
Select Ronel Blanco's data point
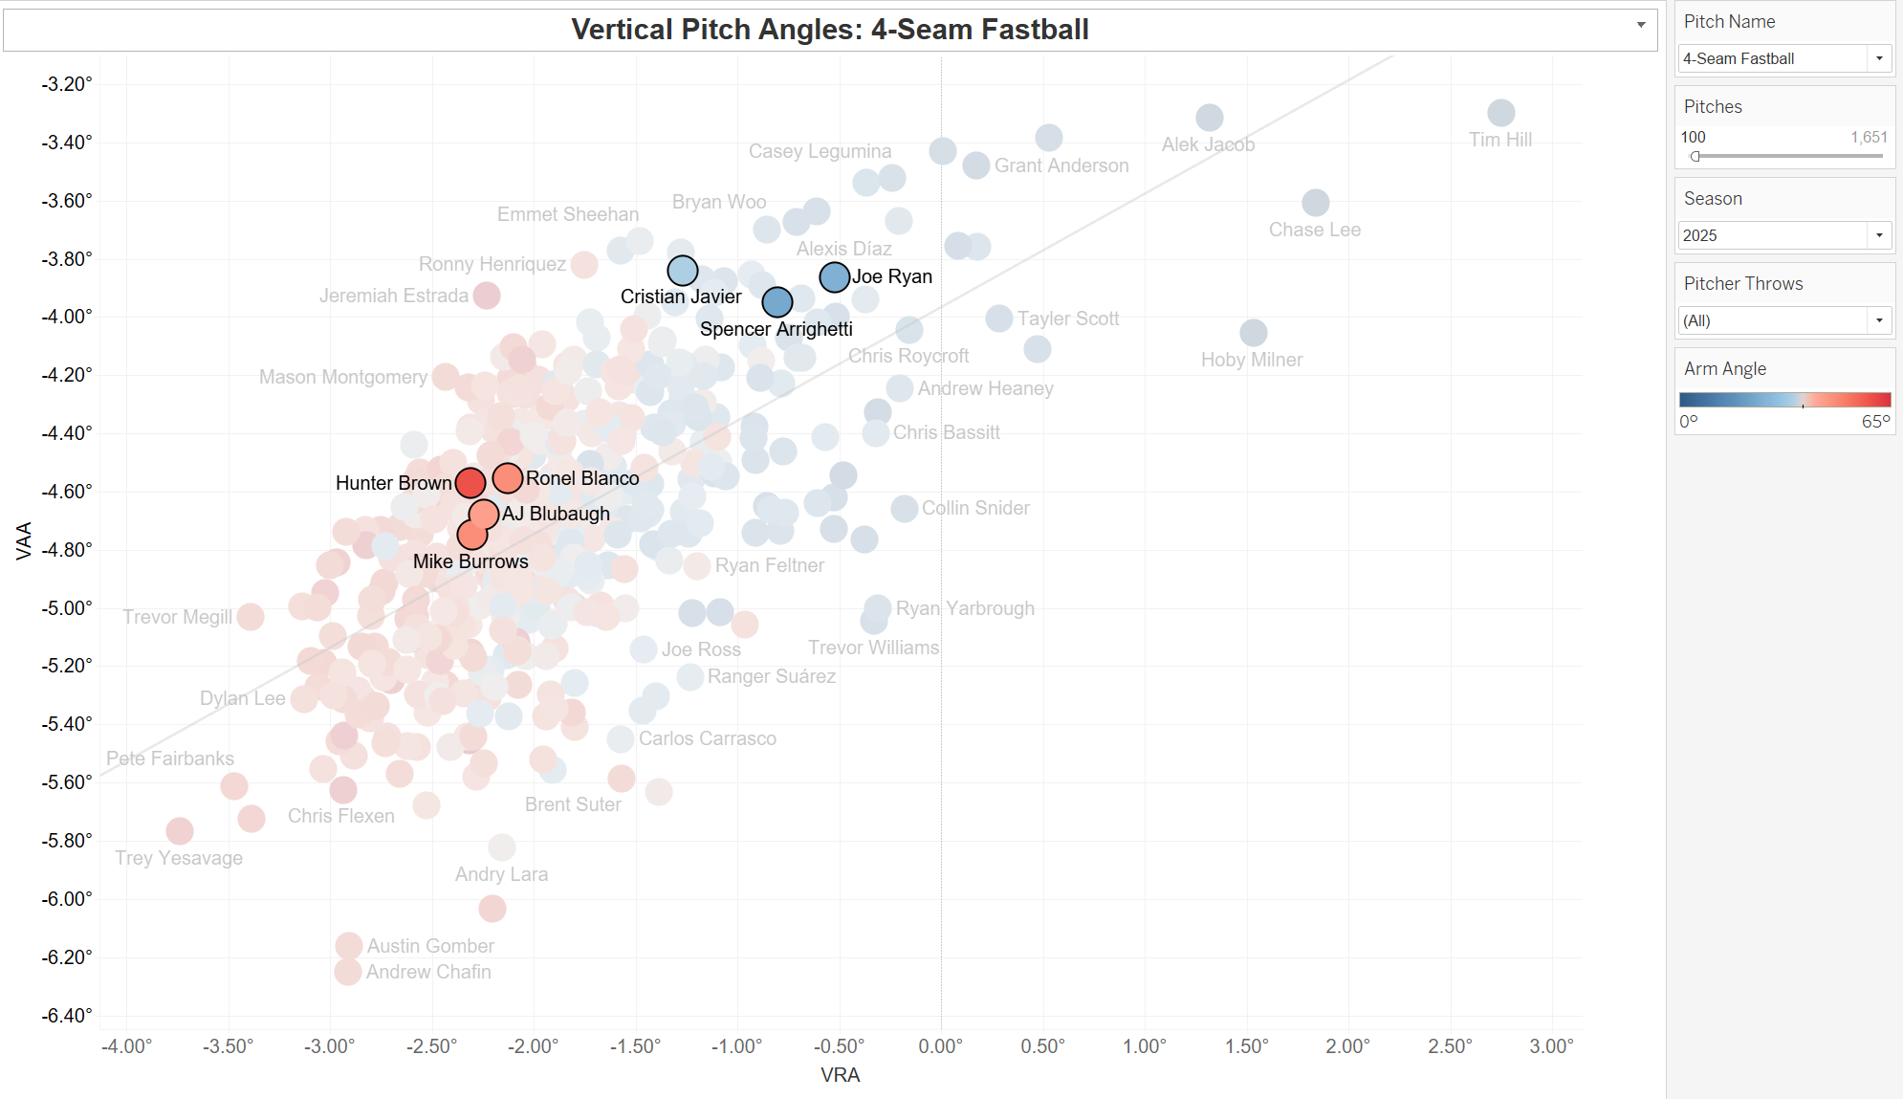coord(508,477)
